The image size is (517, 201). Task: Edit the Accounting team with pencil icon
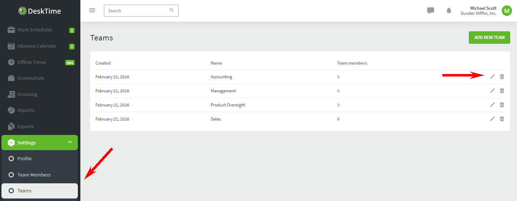coord(492,77)
